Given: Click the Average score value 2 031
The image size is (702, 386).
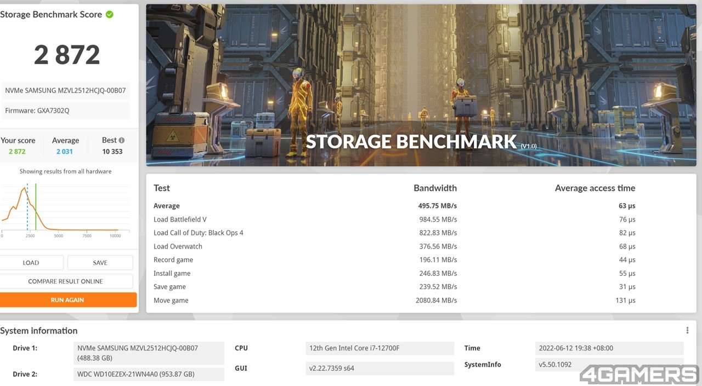Looking at the screenshot, I should pos(64,152).
